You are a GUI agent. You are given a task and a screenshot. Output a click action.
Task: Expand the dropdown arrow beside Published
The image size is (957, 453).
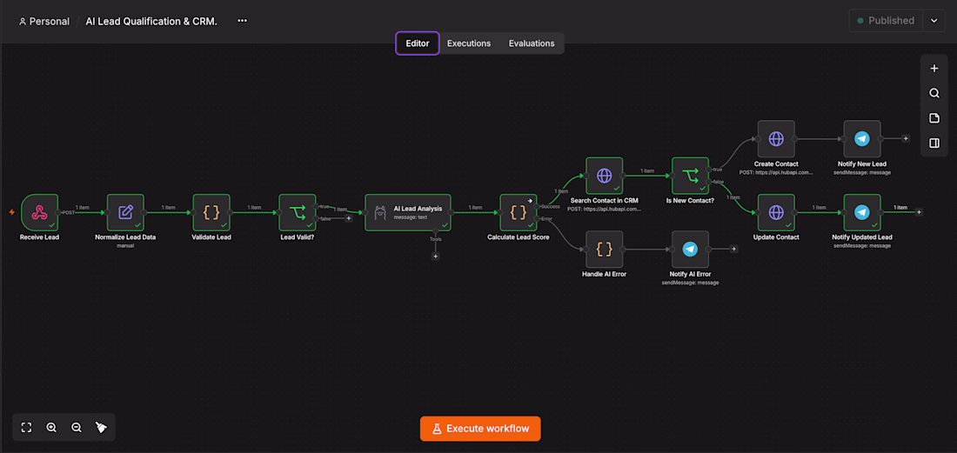pyautogui.click(x=934, y=21)
